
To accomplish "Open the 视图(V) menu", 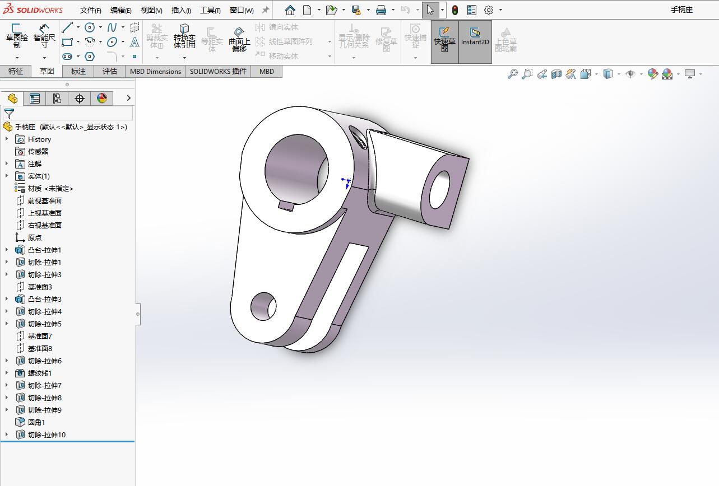I will click(151, 10).
